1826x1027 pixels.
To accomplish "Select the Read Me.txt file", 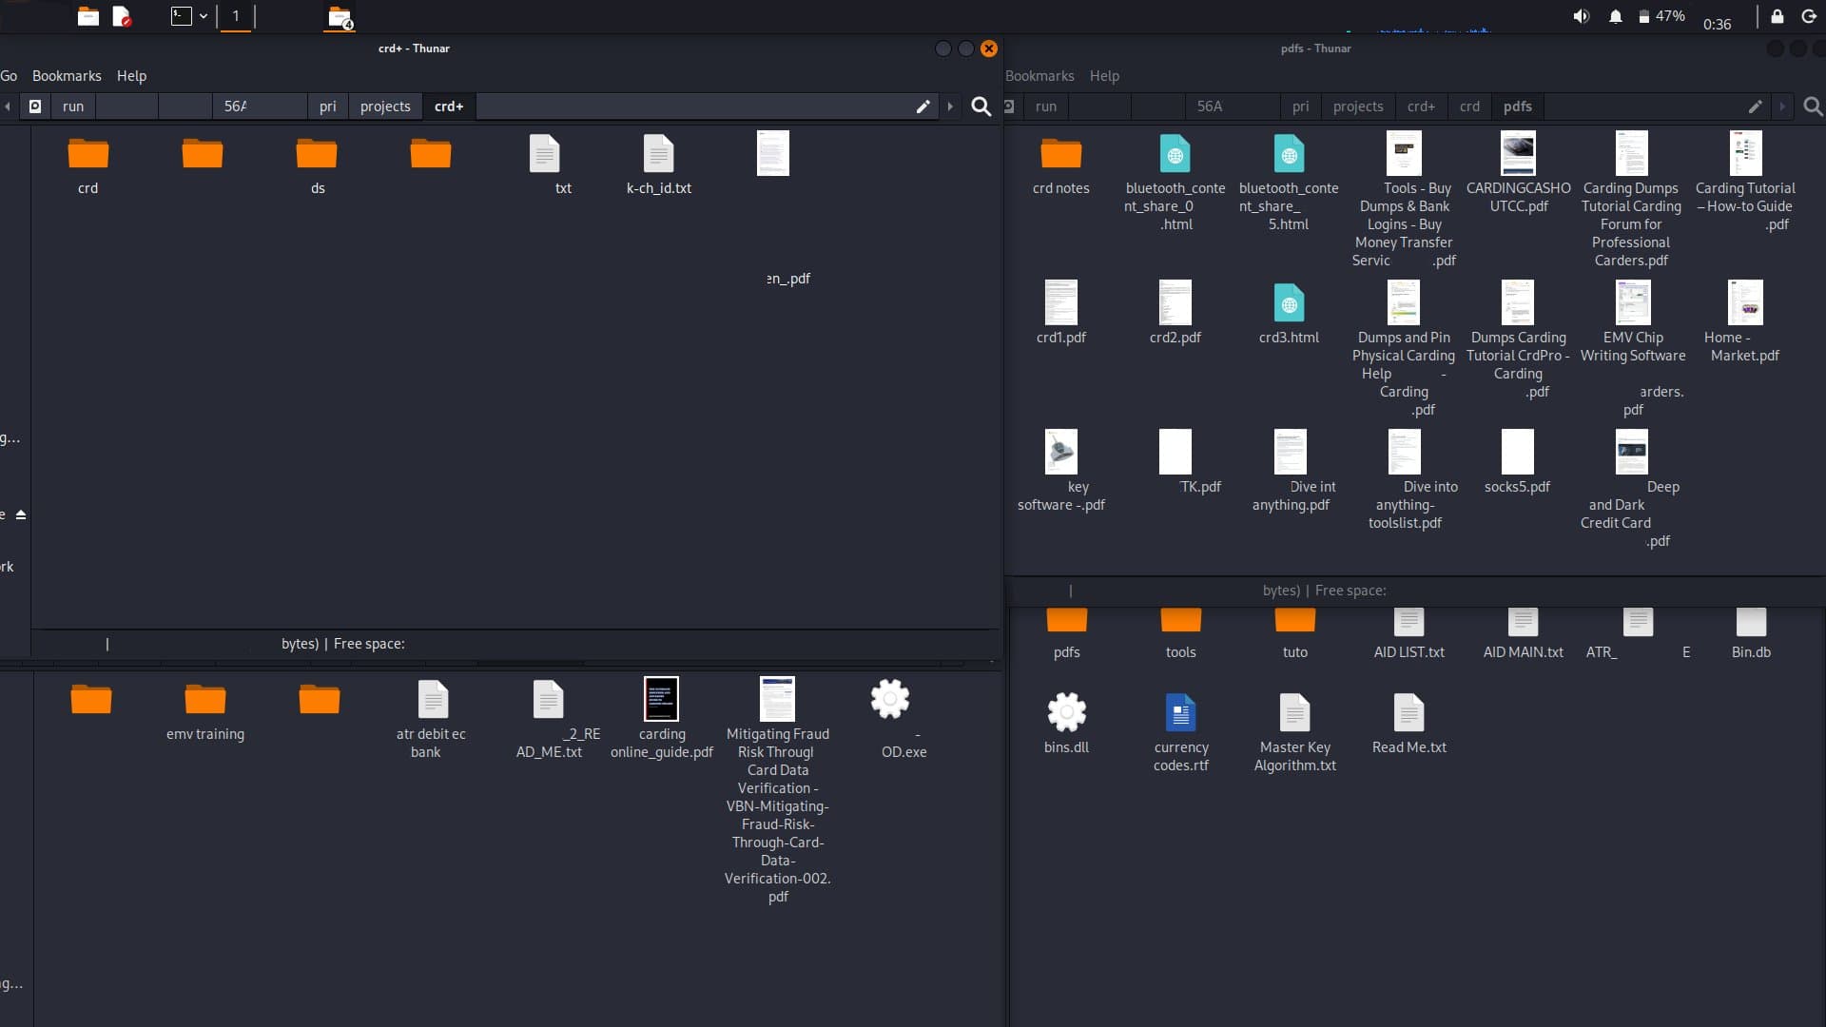I will [1408, 725].
